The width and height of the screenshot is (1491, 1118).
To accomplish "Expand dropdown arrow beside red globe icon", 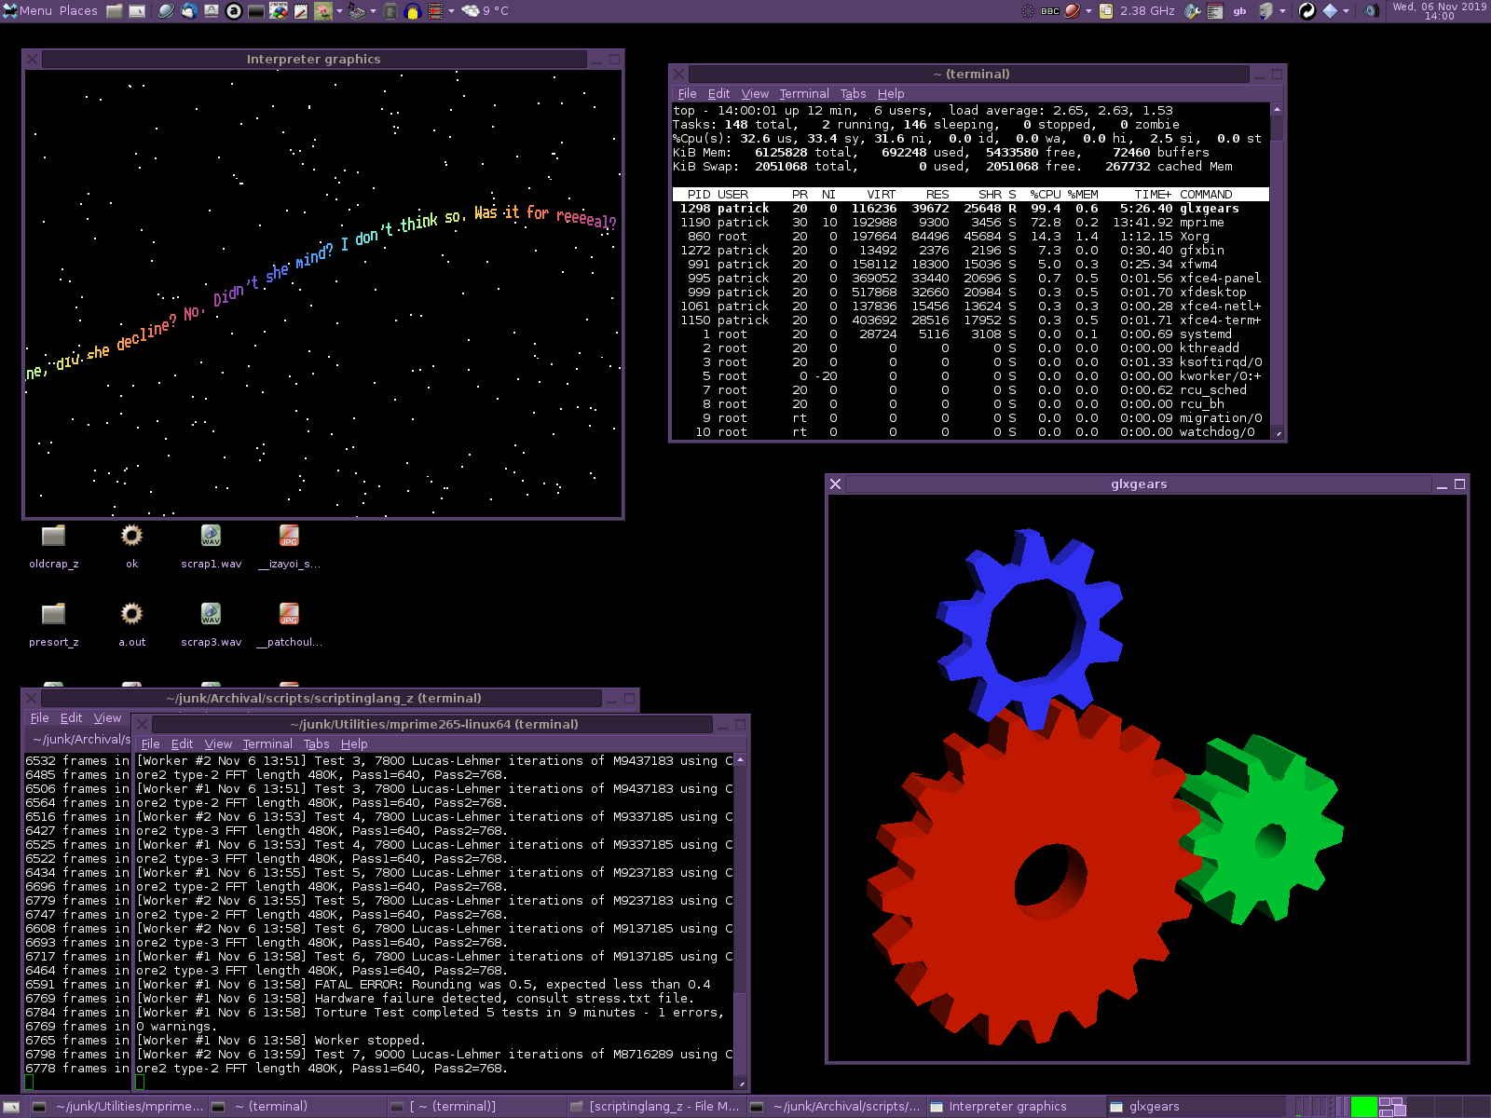I will (1088, 11).
